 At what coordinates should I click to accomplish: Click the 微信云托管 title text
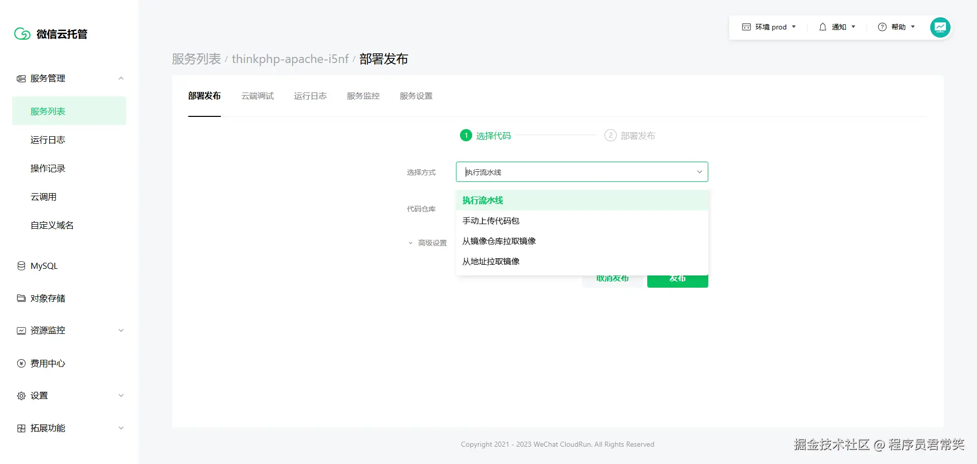(62, 34)
